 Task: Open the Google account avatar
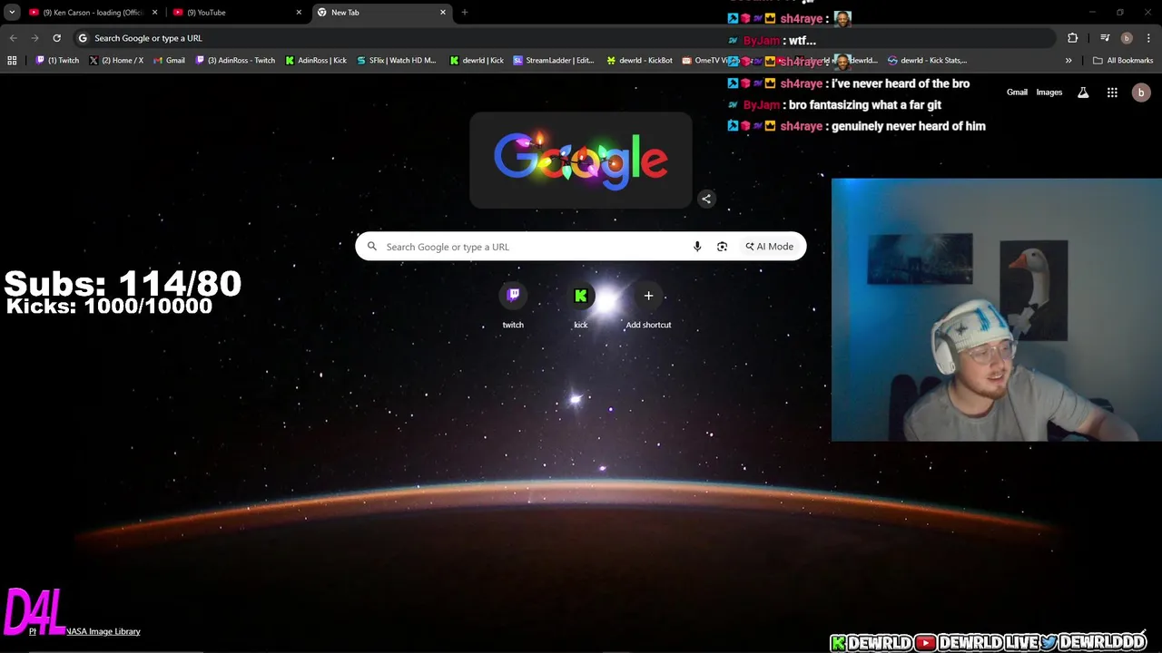(1141, 93)
